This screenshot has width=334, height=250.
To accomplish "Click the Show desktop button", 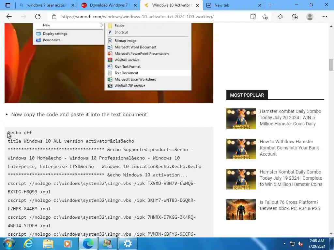I will coord(332,243).
